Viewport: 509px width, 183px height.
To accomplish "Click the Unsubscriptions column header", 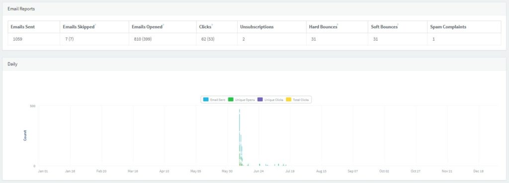I will (257, 27).
